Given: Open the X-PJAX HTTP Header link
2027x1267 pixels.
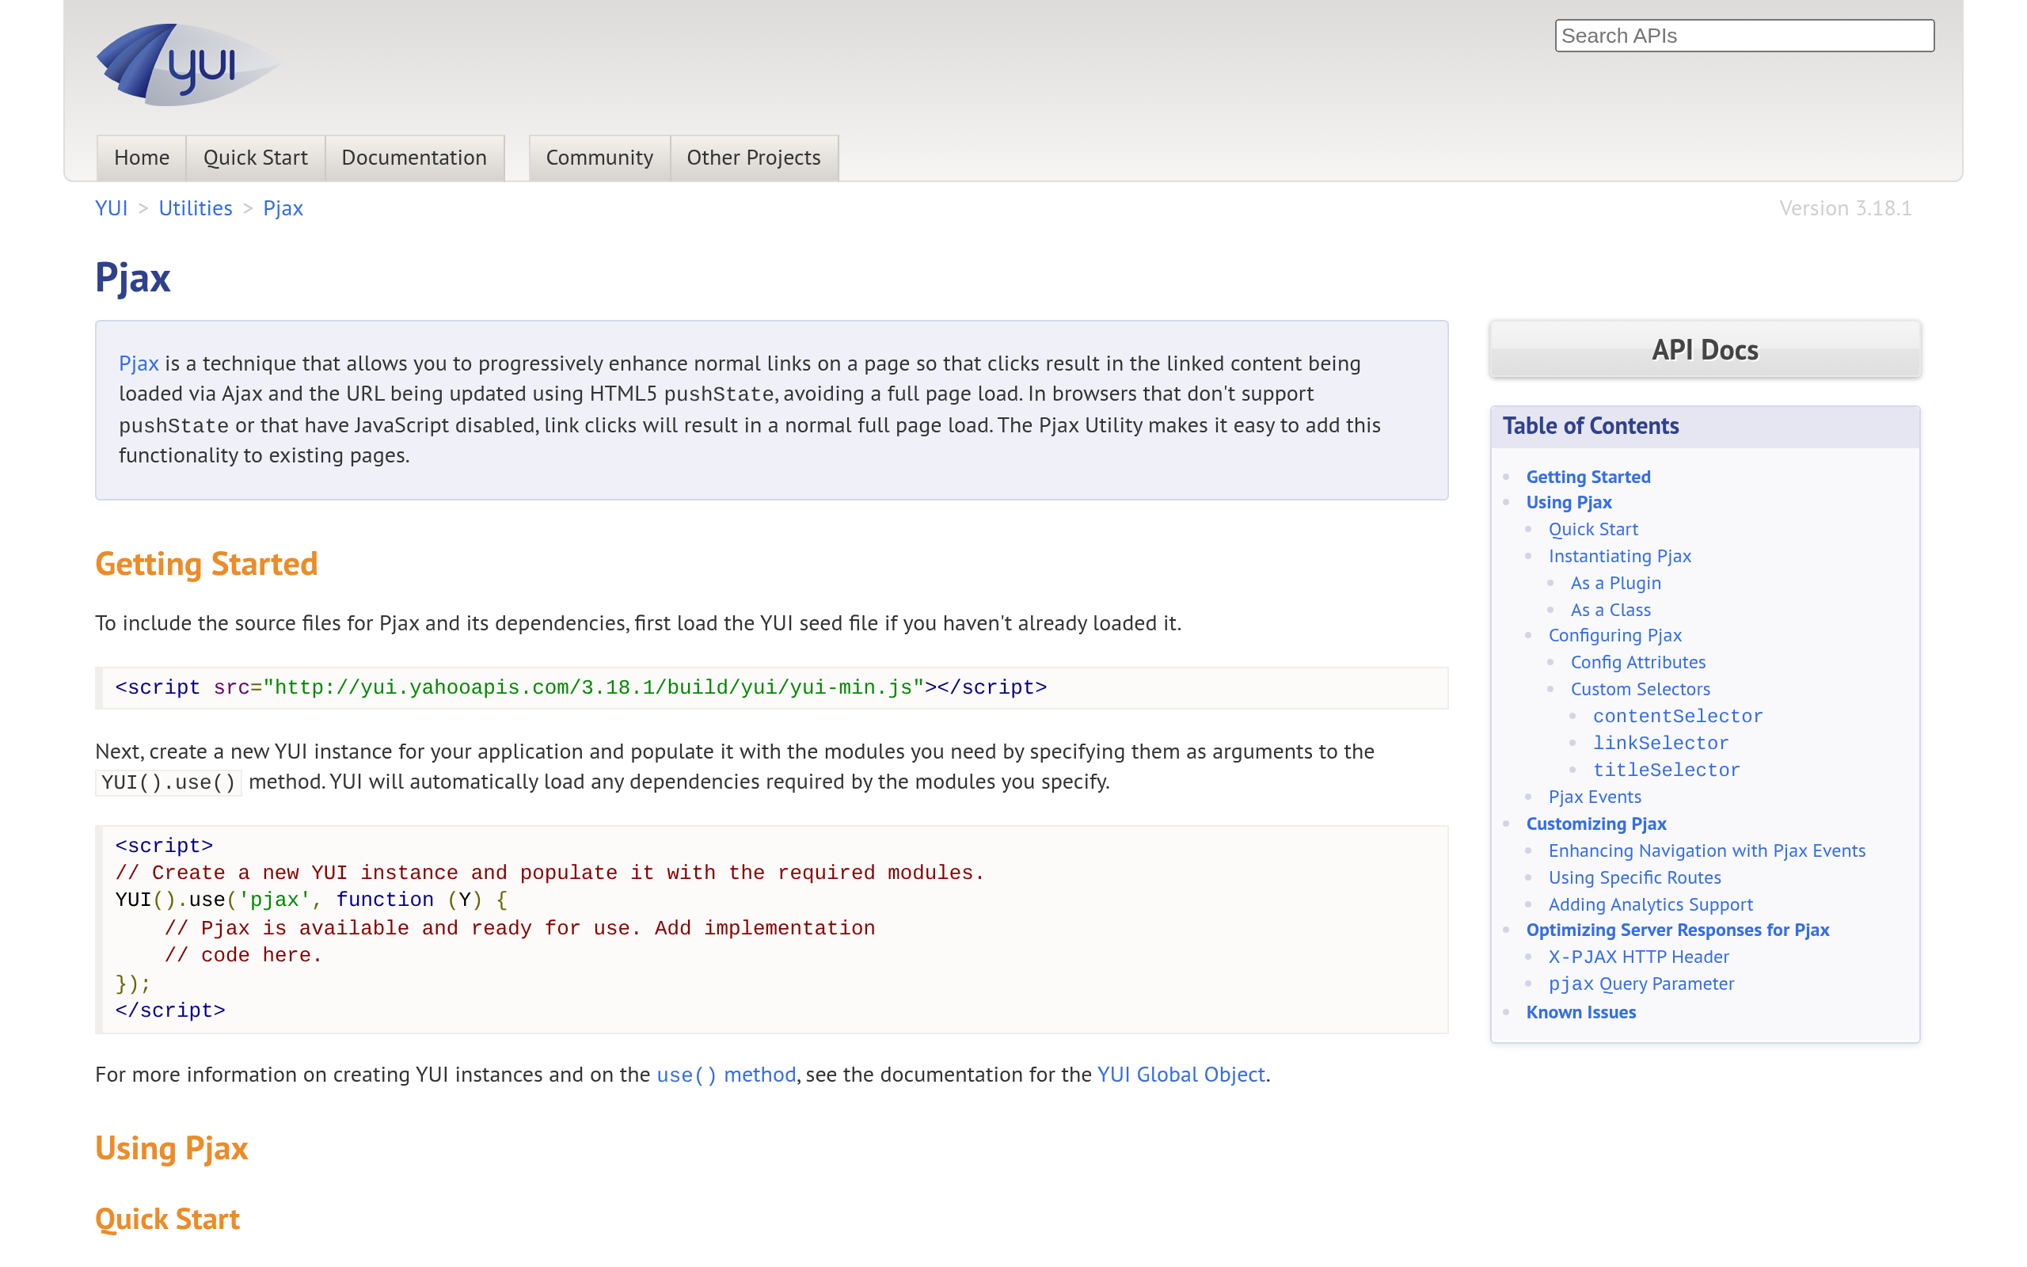Looking at the screenshot, I should (1638, 956).
